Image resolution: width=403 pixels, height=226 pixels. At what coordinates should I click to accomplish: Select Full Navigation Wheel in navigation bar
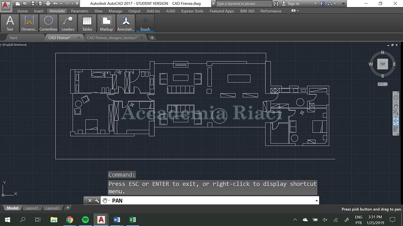(396, 97)
